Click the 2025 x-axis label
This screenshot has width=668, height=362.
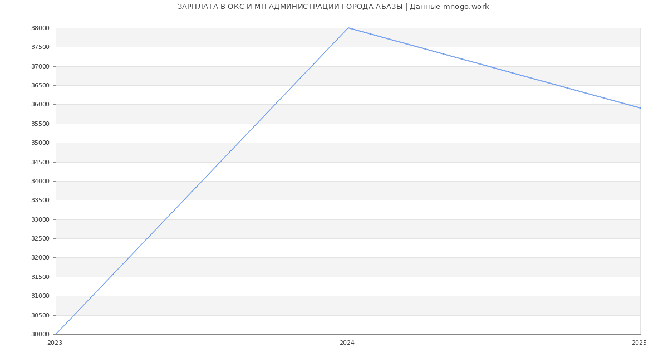coord(639,343)
